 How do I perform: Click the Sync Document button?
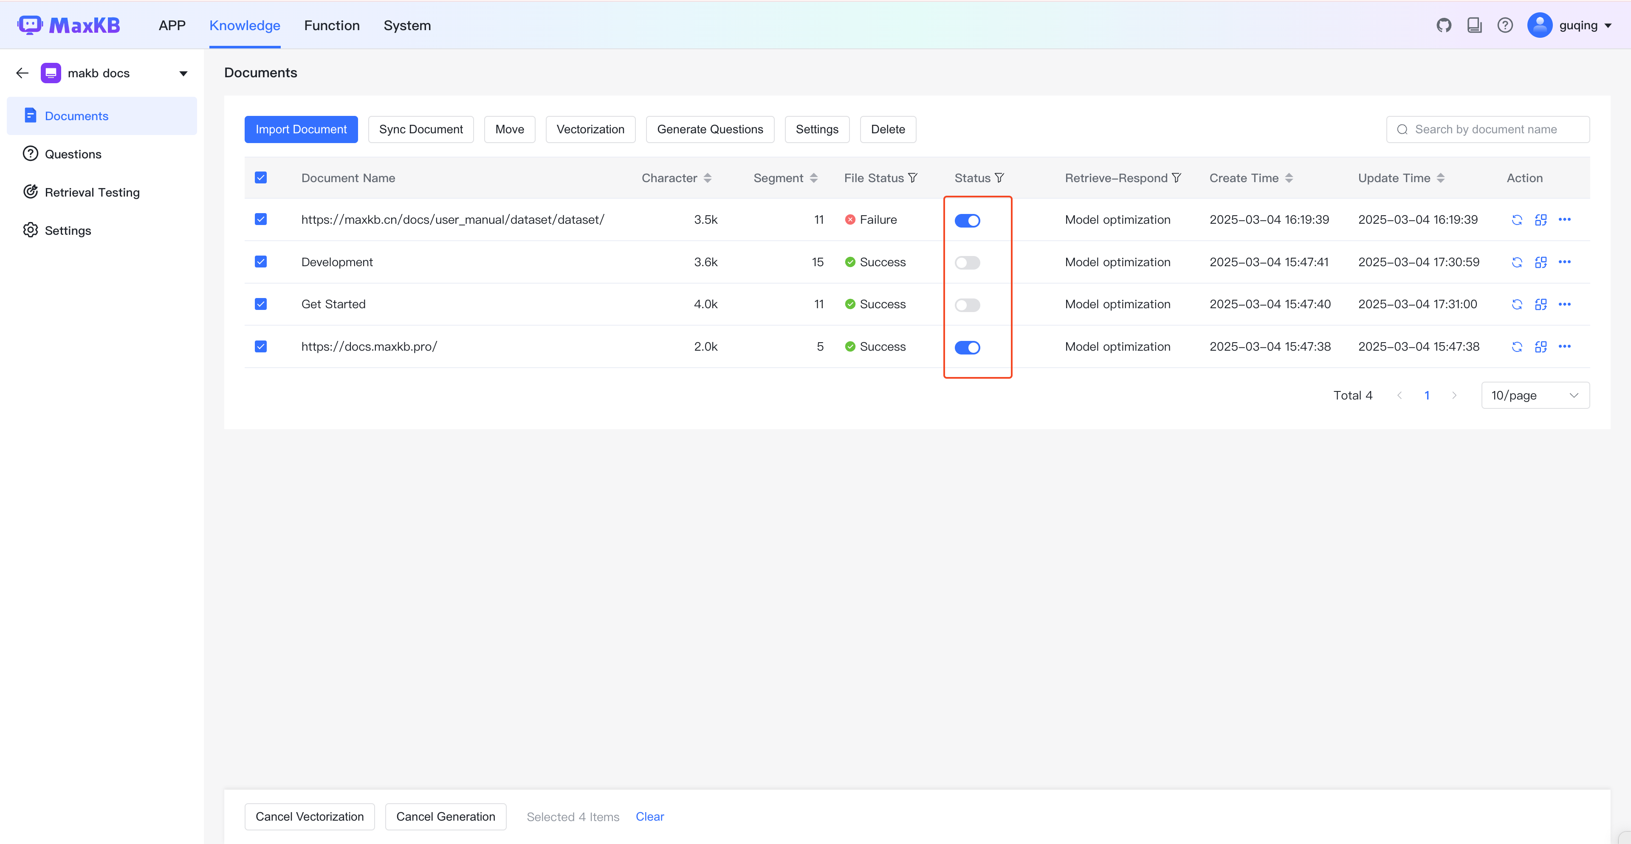[421, 130]
